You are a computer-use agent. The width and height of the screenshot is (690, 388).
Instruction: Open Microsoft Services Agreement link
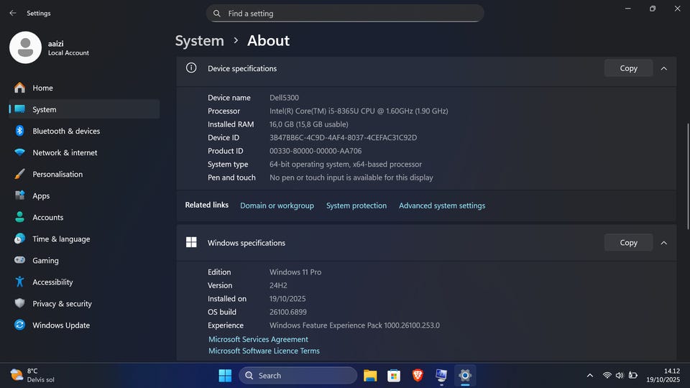[x=258, y=339]
